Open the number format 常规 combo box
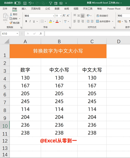130x158 pixels. [124, 16]
